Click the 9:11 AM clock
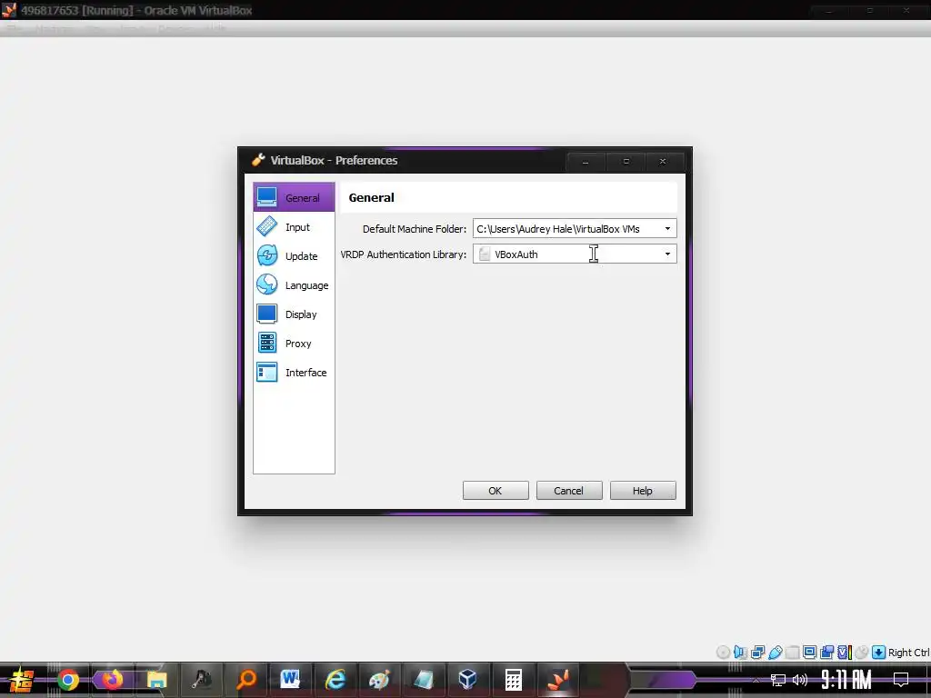The height and width of the screenshot is (698, 931). coord(846,680)
